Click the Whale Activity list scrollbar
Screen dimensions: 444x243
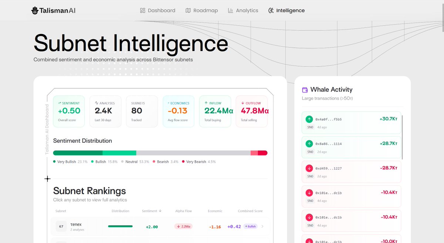tap(402, 137)
